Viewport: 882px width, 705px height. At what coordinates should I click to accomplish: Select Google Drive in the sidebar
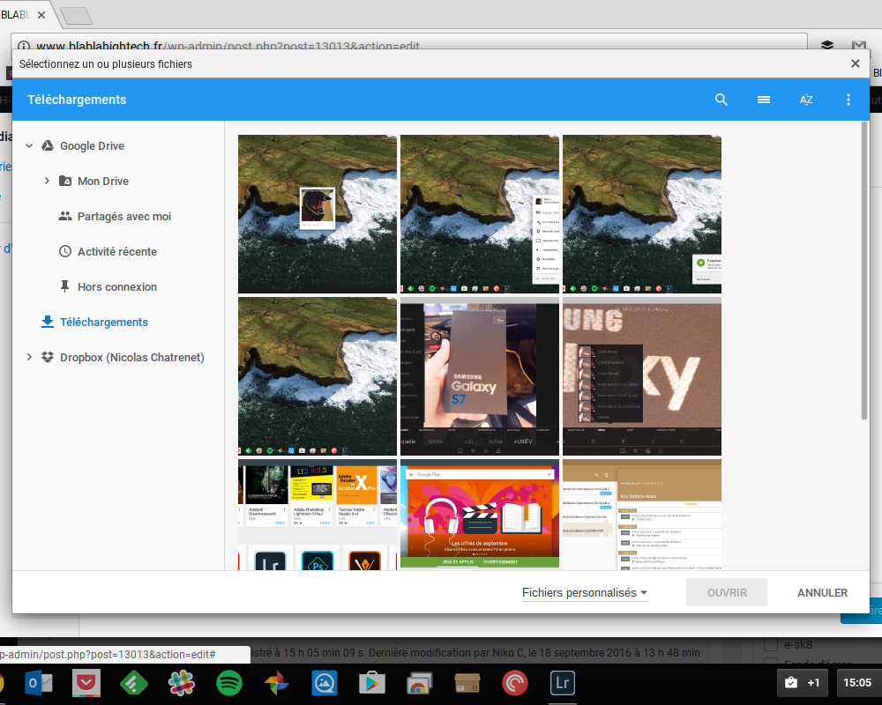93,146
